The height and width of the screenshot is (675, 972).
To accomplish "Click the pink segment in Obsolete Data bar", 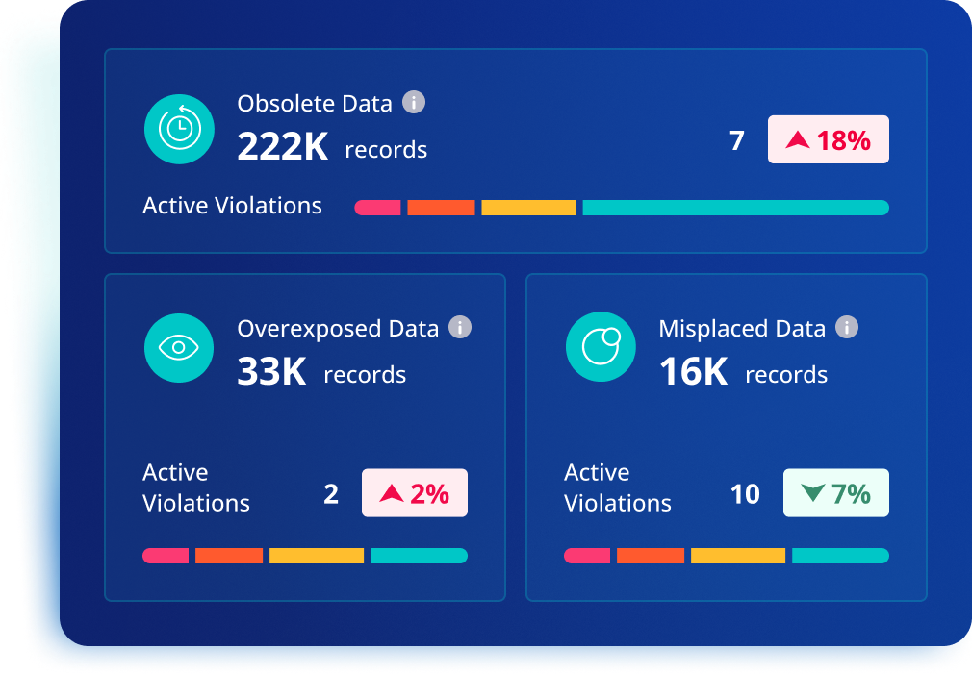I will (x=377, y=208).
